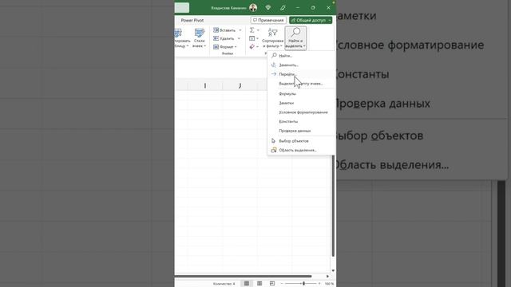Click the scroll-right arrow of horizontal scrollbar
Viewport: 511px width, 287px height.
coord(327,277)
